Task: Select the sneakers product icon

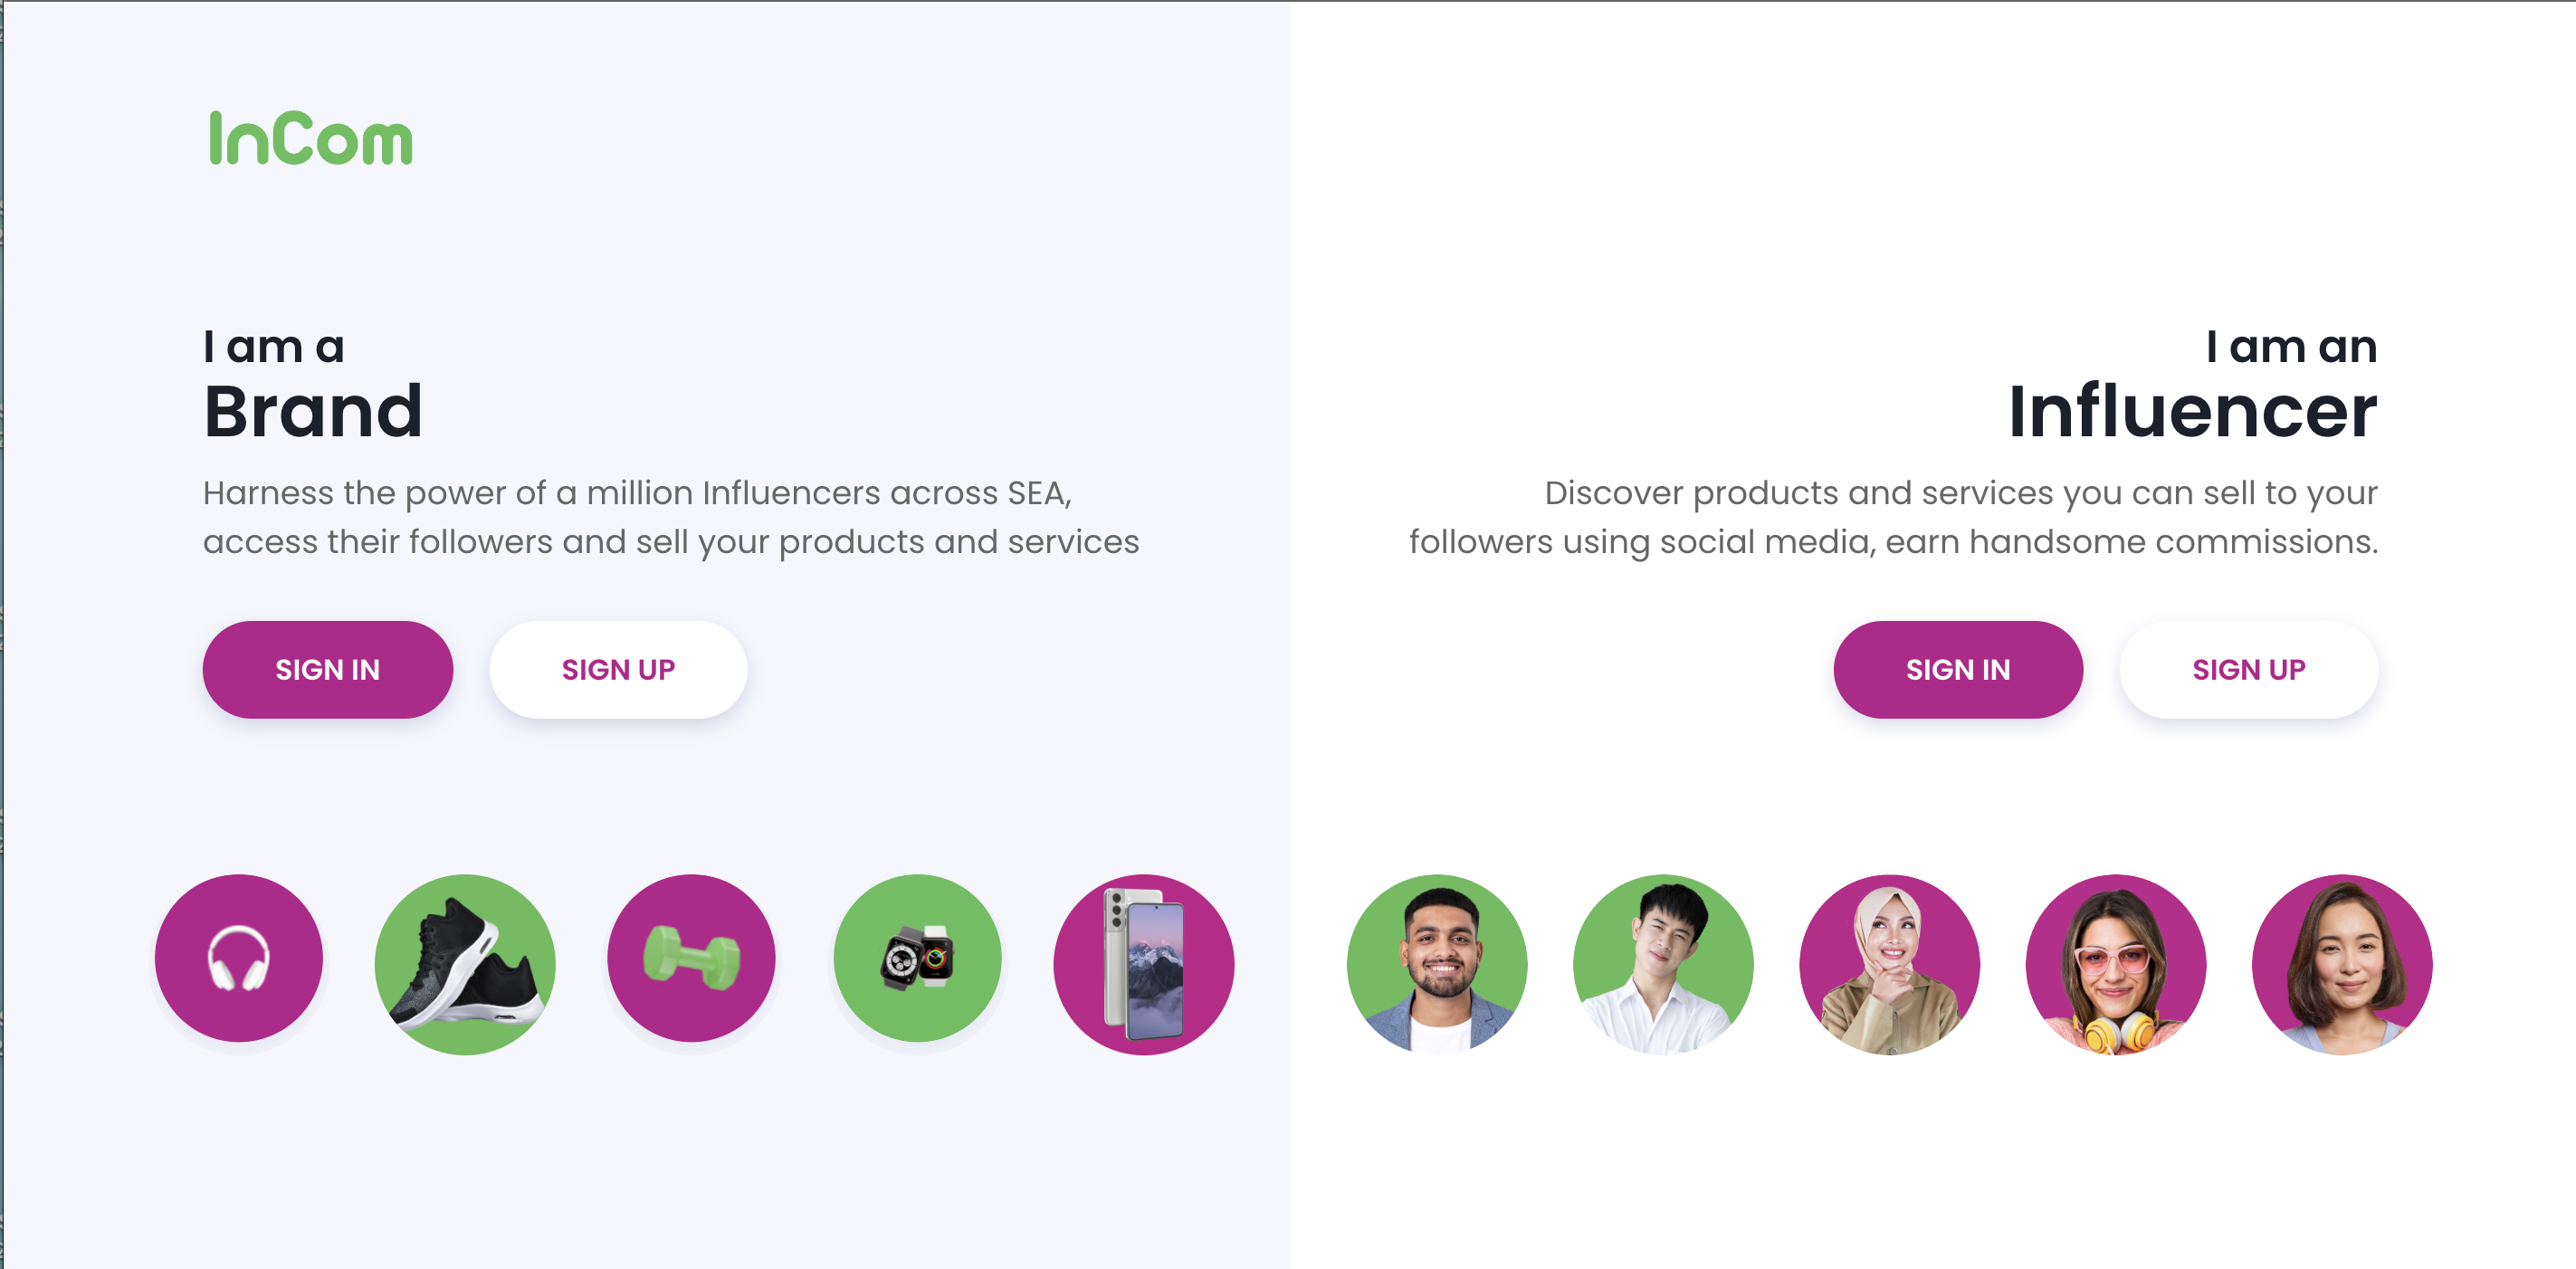Action: click(x=465, y=962)
